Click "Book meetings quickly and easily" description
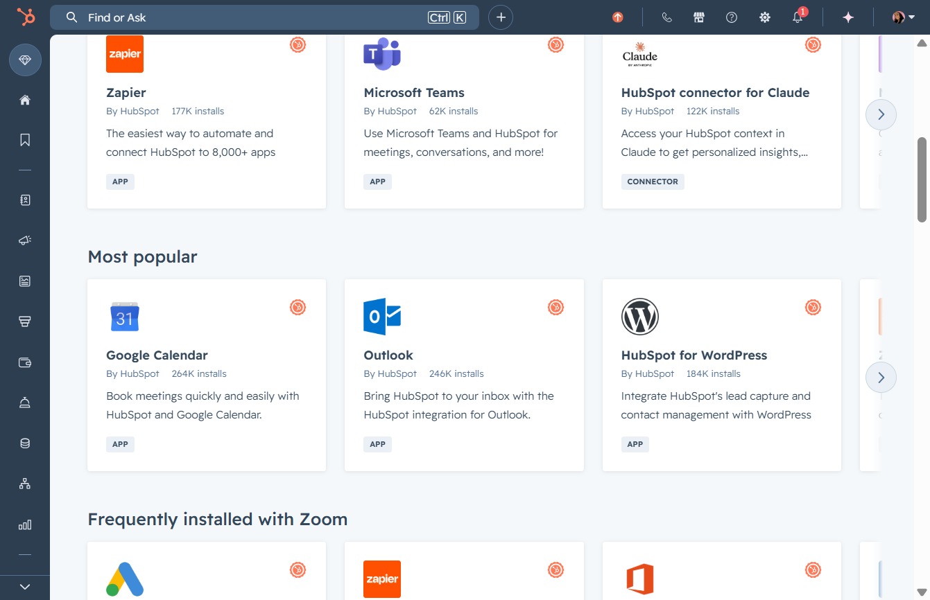 (203, 405)
